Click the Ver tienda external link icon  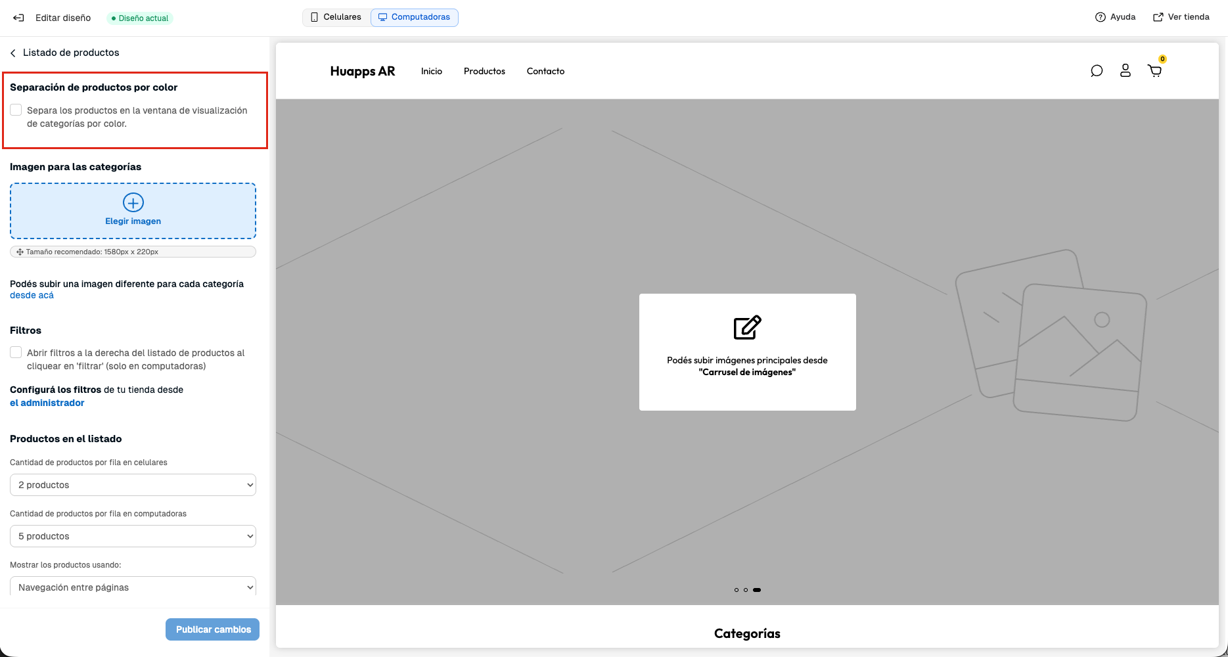tap(1158, 17)
